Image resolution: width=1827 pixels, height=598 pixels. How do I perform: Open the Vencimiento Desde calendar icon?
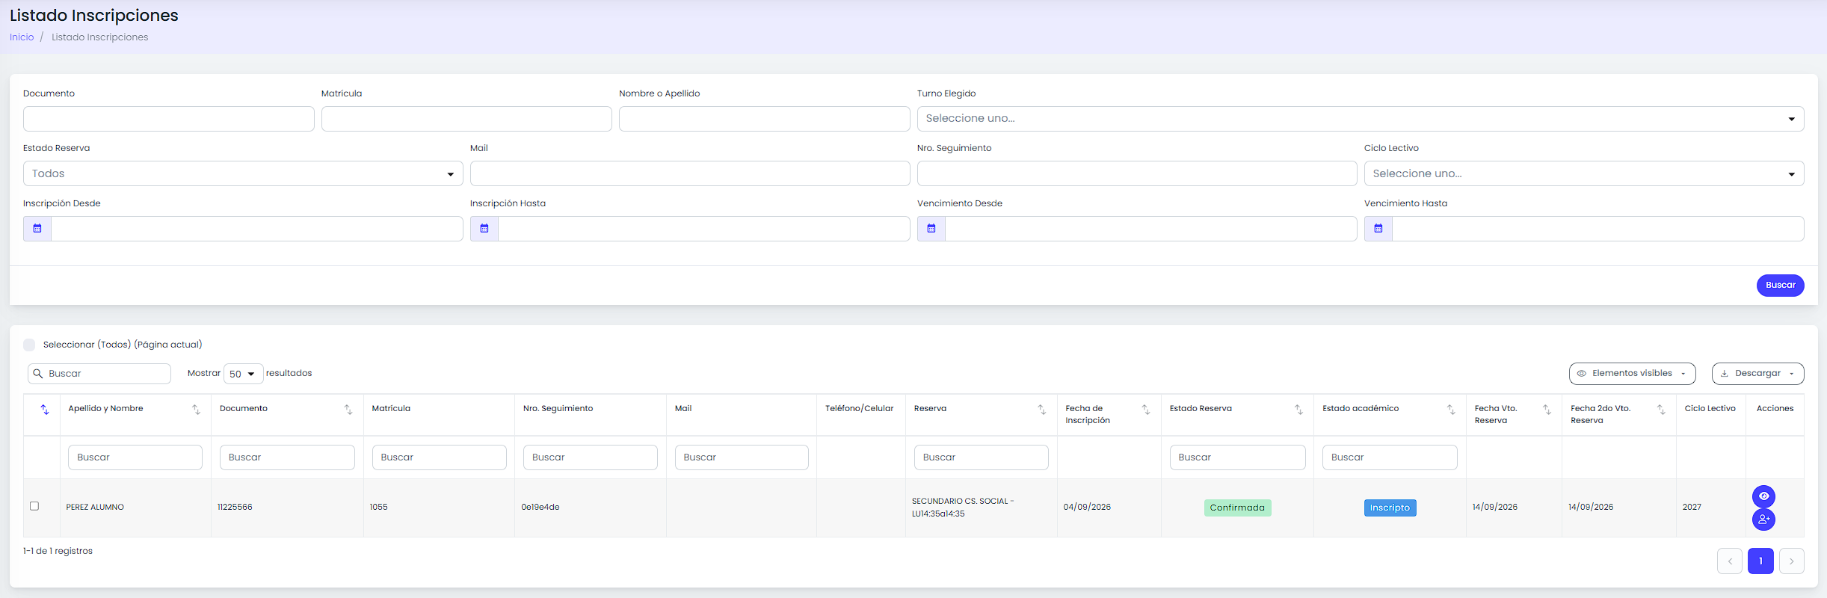[x=931, y=229]
